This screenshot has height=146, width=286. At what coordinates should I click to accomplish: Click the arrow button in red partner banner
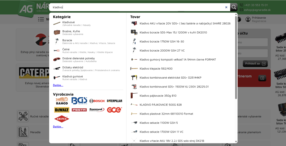pos(262,78)
